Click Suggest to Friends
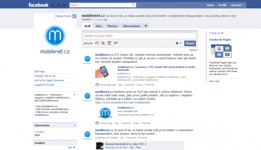 click(44, 85)
